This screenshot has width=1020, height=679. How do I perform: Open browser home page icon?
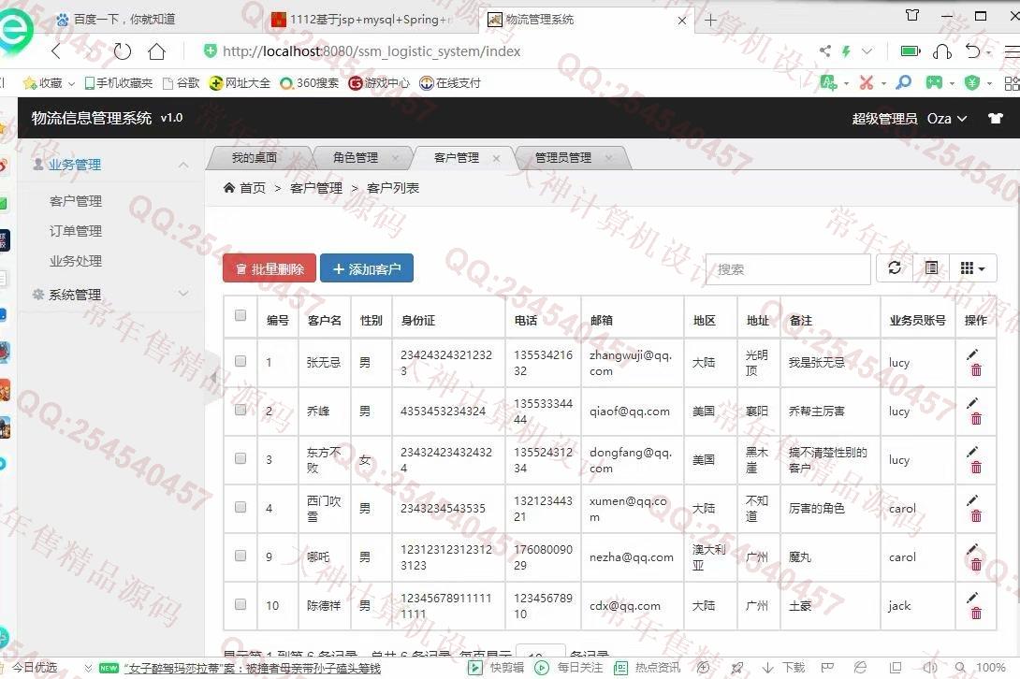coord(157,51)
